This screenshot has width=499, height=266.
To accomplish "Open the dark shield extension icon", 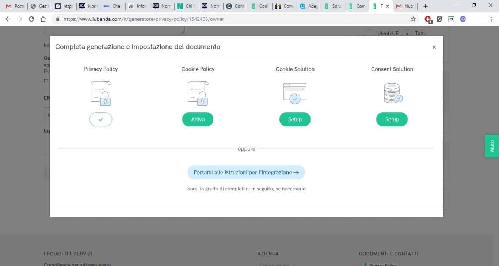I will (x=439, y=19).
